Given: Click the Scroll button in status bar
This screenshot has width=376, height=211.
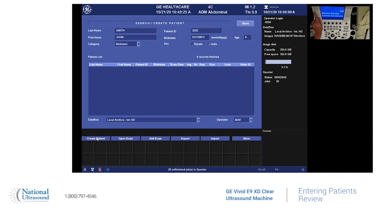Looking at the screenshot, I should 262,169.
